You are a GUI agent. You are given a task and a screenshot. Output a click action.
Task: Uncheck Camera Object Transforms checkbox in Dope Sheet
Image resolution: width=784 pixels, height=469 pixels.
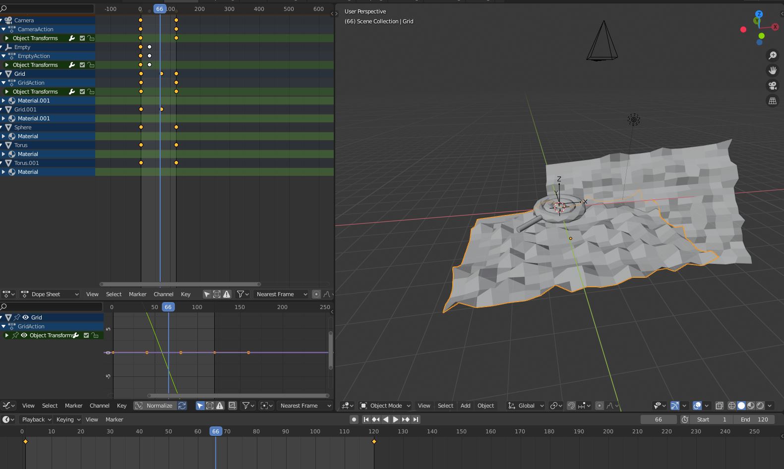82,38
